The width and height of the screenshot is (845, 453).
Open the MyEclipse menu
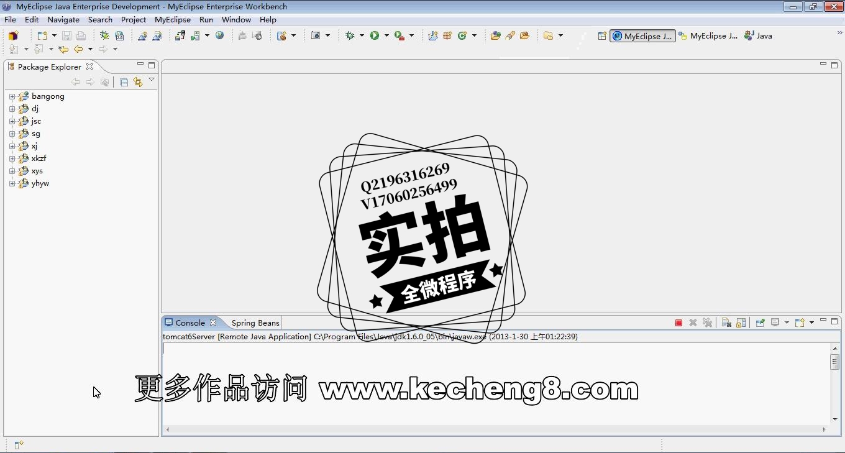pos(173,19)
